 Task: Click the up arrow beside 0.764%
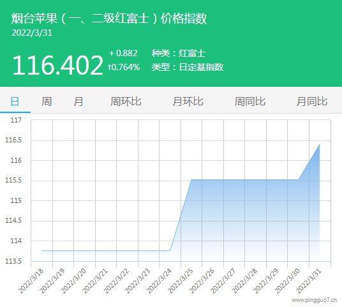pos(109,67)
